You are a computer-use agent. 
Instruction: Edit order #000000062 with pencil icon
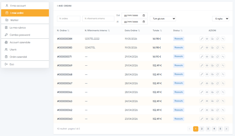coord(202,110)
